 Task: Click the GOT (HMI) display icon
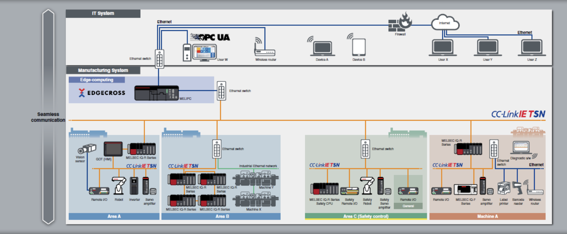click(x=113, y=149)
